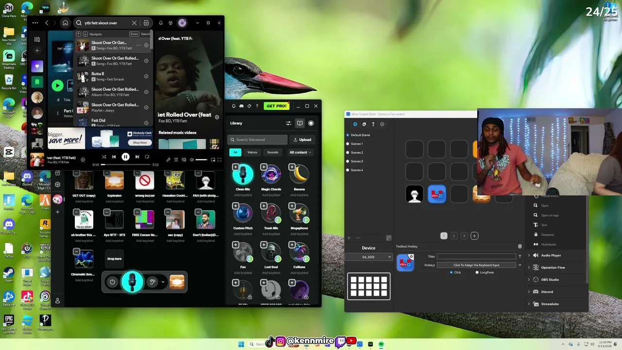Expand the Streamlabs category
The image size is (622, 350).
(529, 304)
